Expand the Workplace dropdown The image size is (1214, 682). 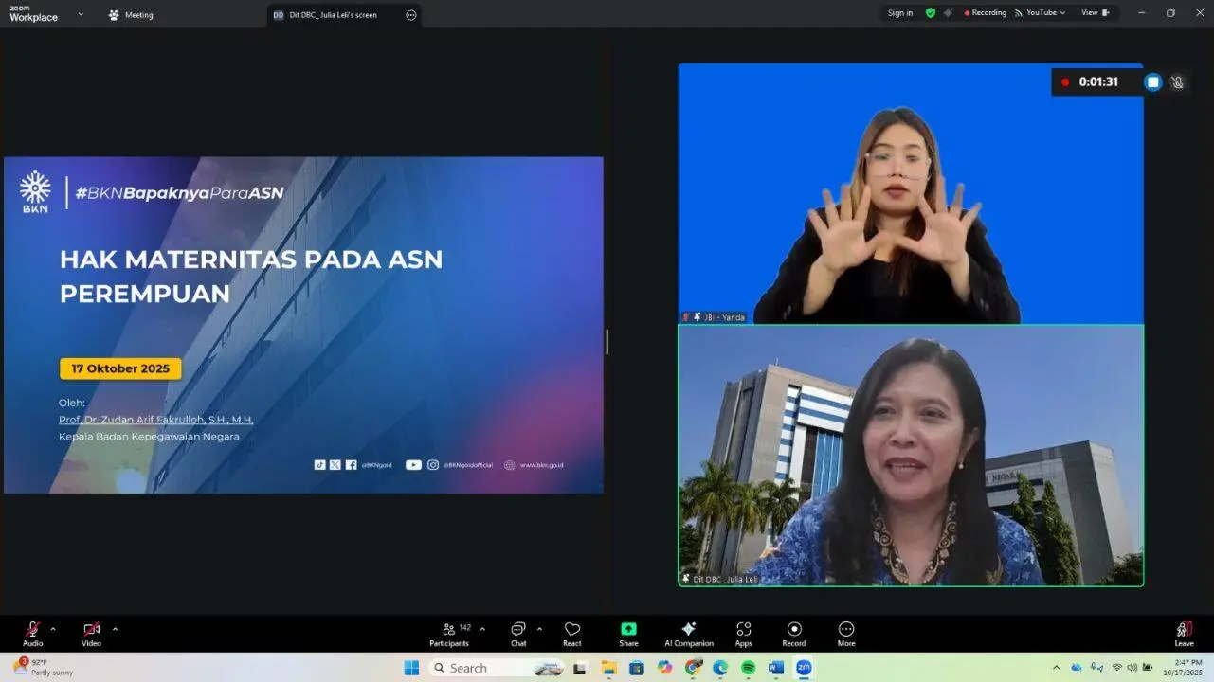click(80, 15)
